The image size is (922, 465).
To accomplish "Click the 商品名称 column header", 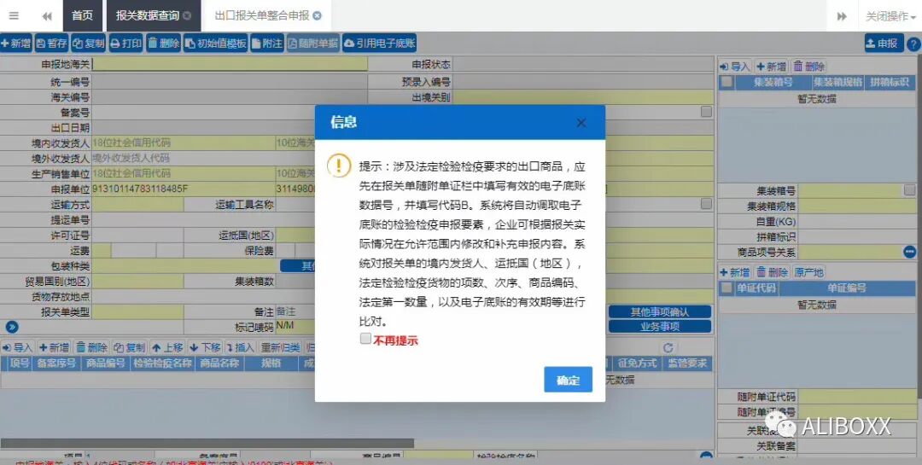I will [219, 363].
